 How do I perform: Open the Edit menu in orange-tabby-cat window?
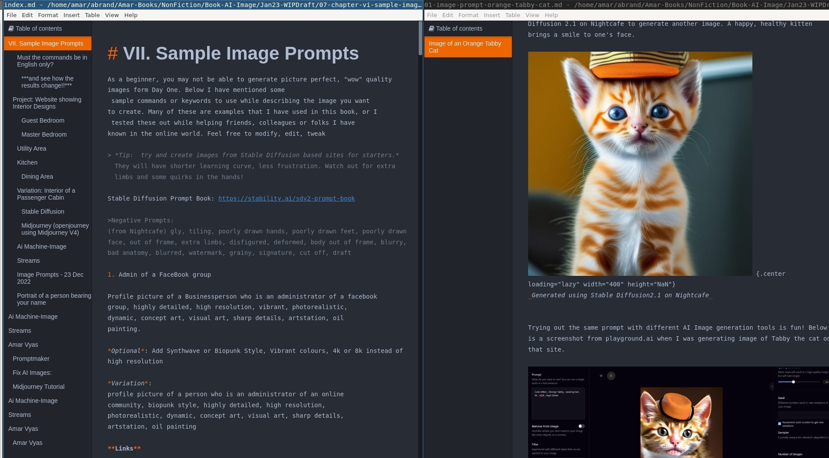tap(448, 15)
